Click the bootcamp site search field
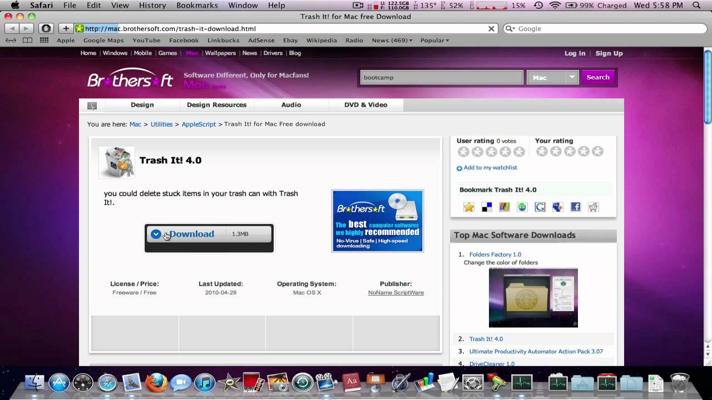712x400 pixels. click(442, 77)
